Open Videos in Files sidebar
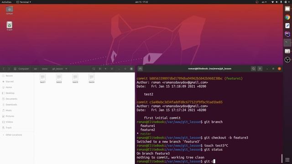292x164 pixels. (x=9, y=122)
